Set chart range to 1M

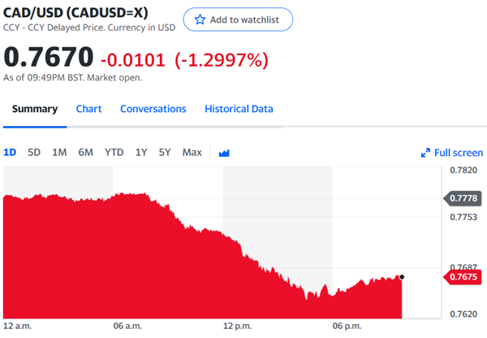click(x=59, y=153)
